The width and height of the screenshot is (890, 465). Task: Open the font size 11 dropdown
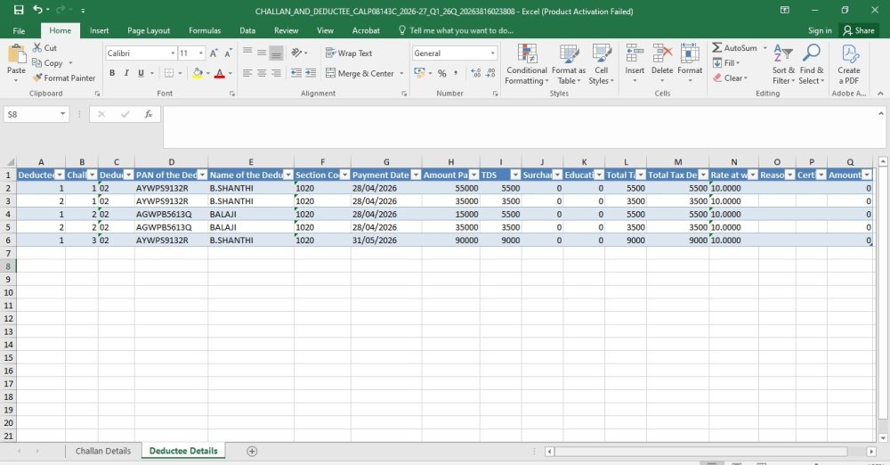pyautogui.click(x=201, y=53)
